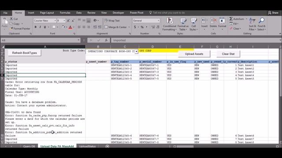Click the Upload Assets button
282x158 pixels.
click(194, 54)
